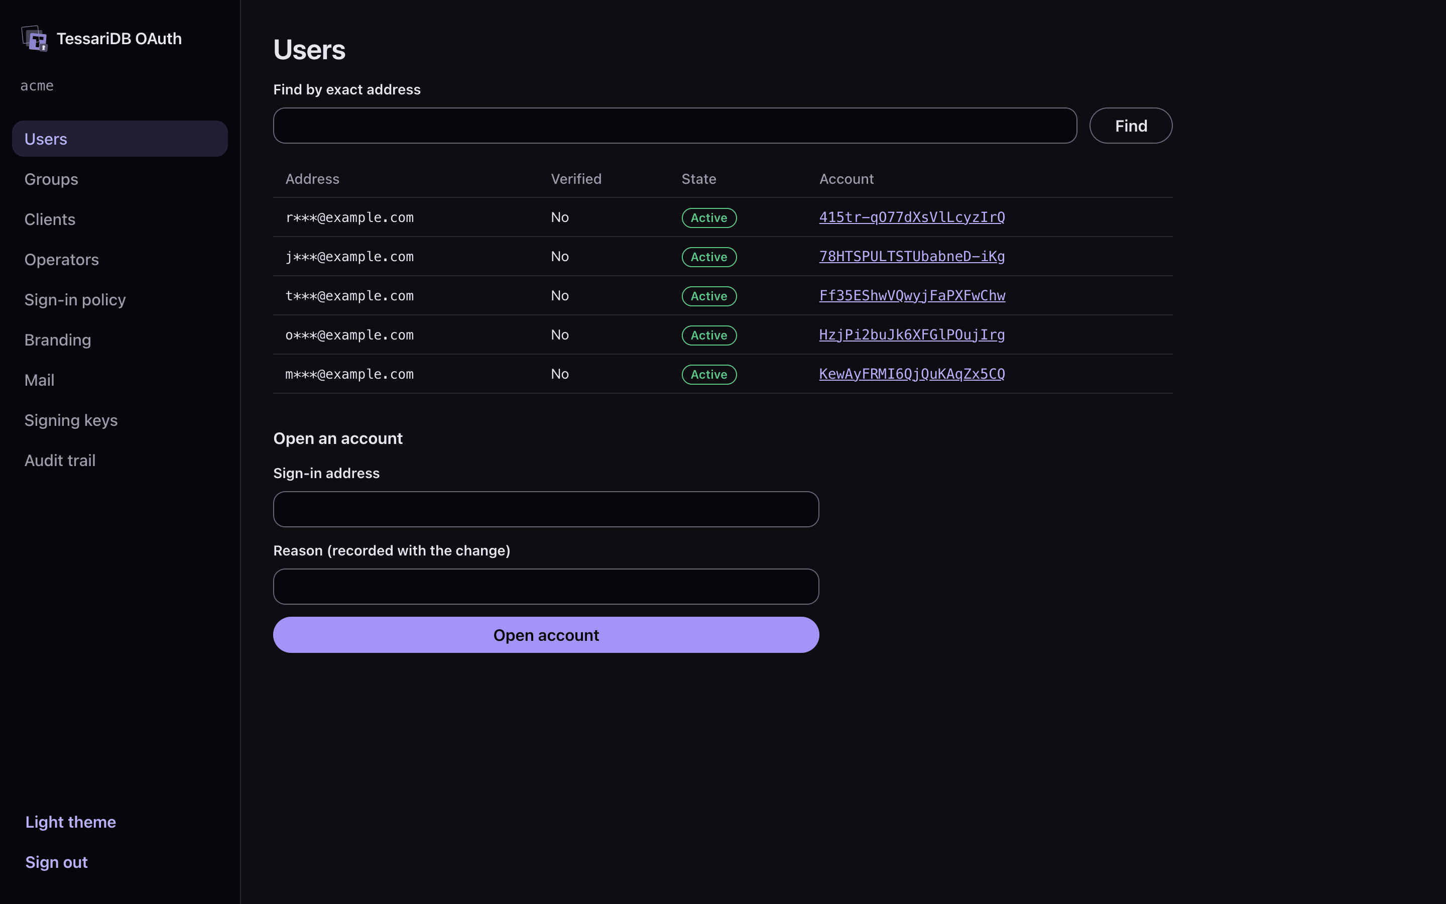The width and height of the screenshot is (1446, 904).
Task: Click Active badge for o***@example.com
Action: pos(708,335)
